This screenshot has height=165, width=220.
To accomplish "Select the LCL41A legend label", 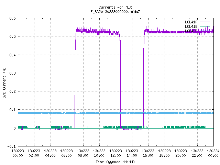I will click(x=191, y=22).
